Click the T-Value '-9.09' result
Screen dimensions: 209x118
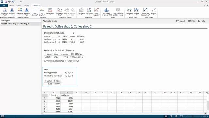(x=50, y=84)
